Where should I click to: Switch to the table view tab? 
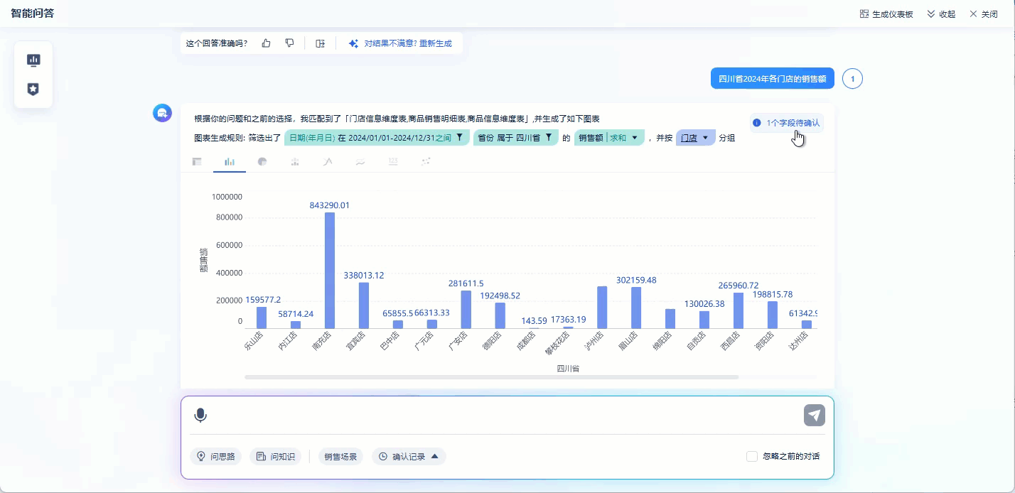[197, 161]
